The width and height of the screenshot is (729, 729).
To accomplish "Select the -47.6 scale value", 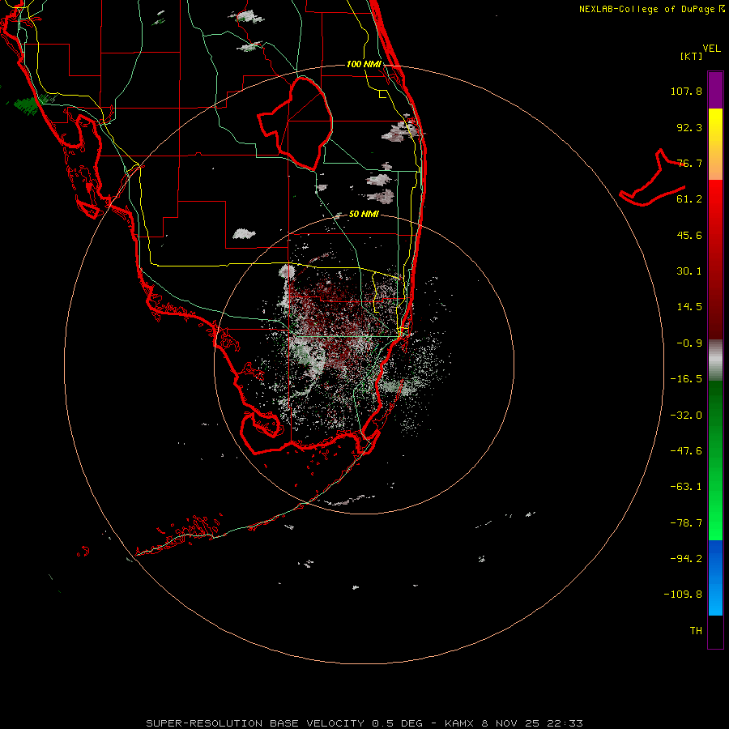I will [686, 451].
